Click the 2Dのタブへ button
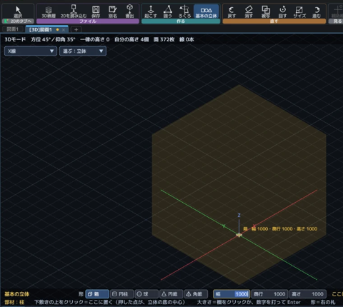This screenshot has width=343, height=307. tap(18, 21)
